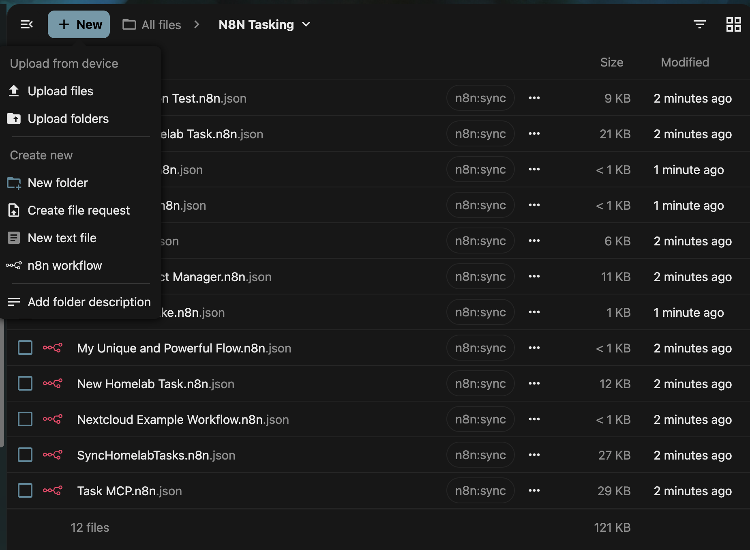The width and height of the screenshot is (750, 550).
Task: Open actions menu for Test.n8n.json row
Action: 534,98
